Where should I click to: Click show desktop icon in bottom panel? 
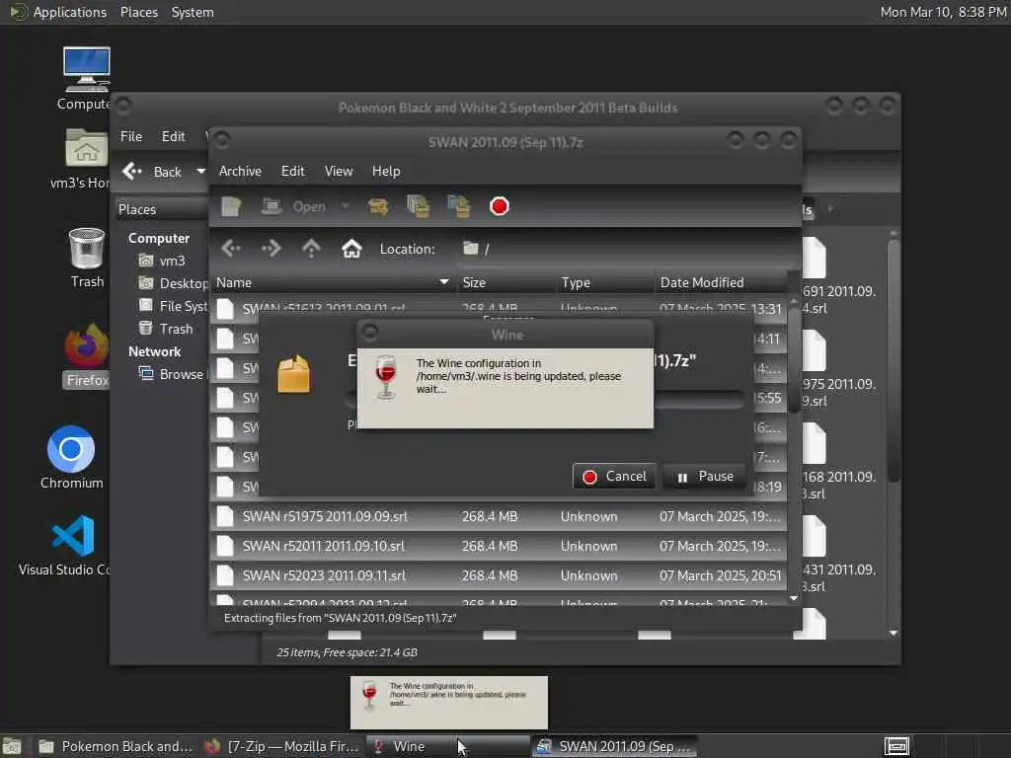coord(12,746)
